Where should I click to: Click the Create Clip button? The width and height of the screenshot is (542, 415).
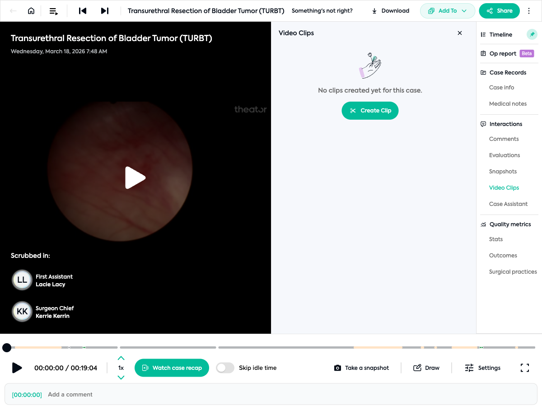[370, 111]
